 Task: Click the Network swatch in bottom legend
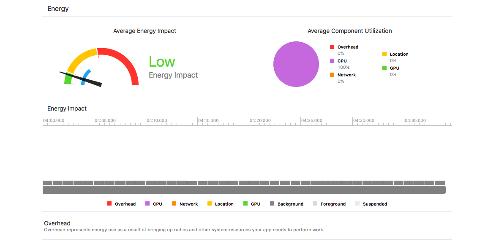(174, 203)
